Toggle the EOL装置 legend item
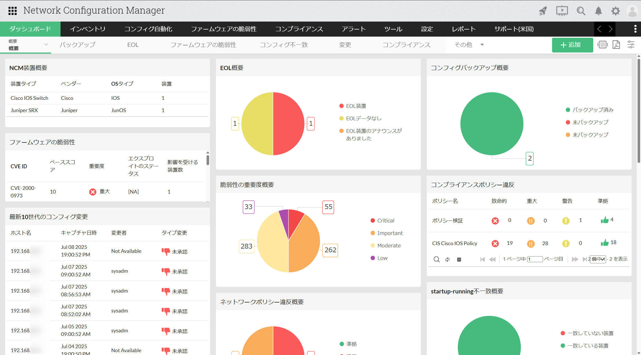Viewport: 641px width, 355px height. pyautogui.click(x=356, y=106)
